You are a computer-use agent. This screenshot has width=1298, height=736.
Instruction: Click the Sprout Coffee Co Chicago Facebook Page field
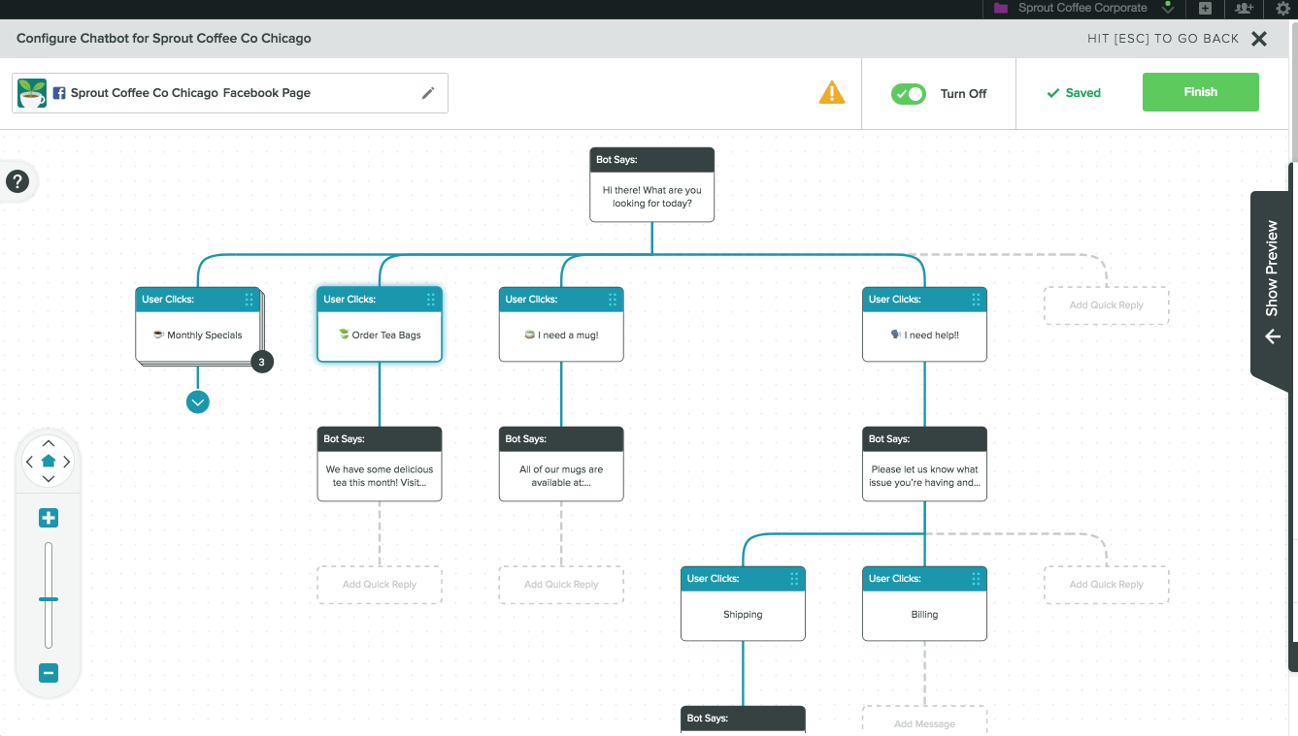click(230, 93)
